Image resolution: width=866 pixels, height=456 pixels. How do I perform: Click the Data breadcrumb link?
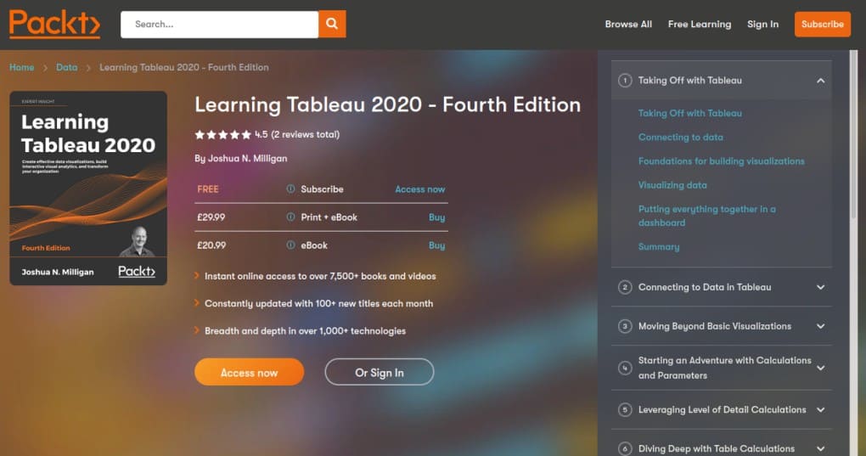66,67
